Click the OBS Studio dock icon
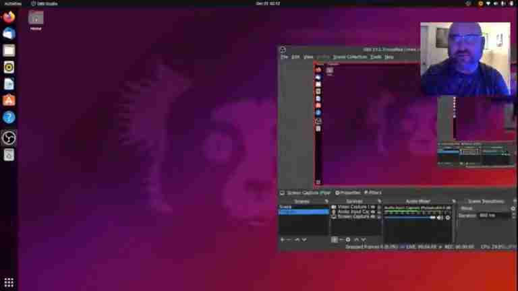This screenshot has width=518, height=291. (9, 138)
